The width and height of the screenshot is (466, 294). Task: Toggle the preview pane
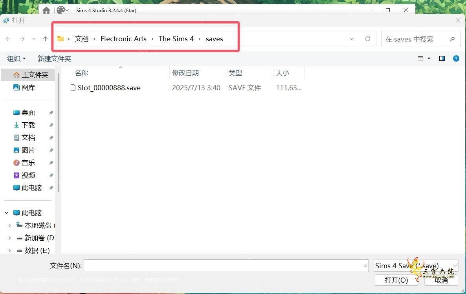click(x=442, y=58)
